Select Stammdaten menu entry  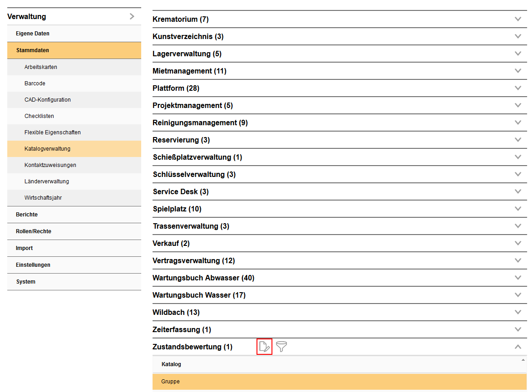pos(33,50)
